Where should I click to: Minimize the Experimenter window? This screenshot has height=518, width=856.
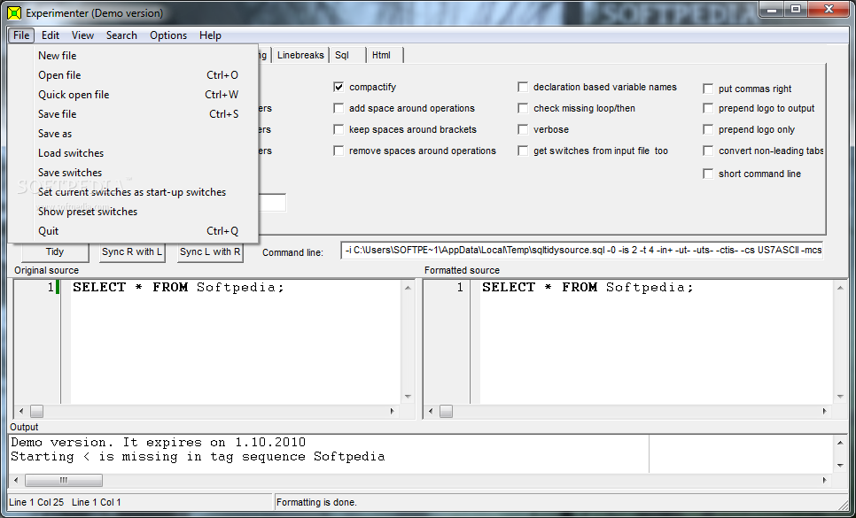pyautogui.click(x=772, y=9)
